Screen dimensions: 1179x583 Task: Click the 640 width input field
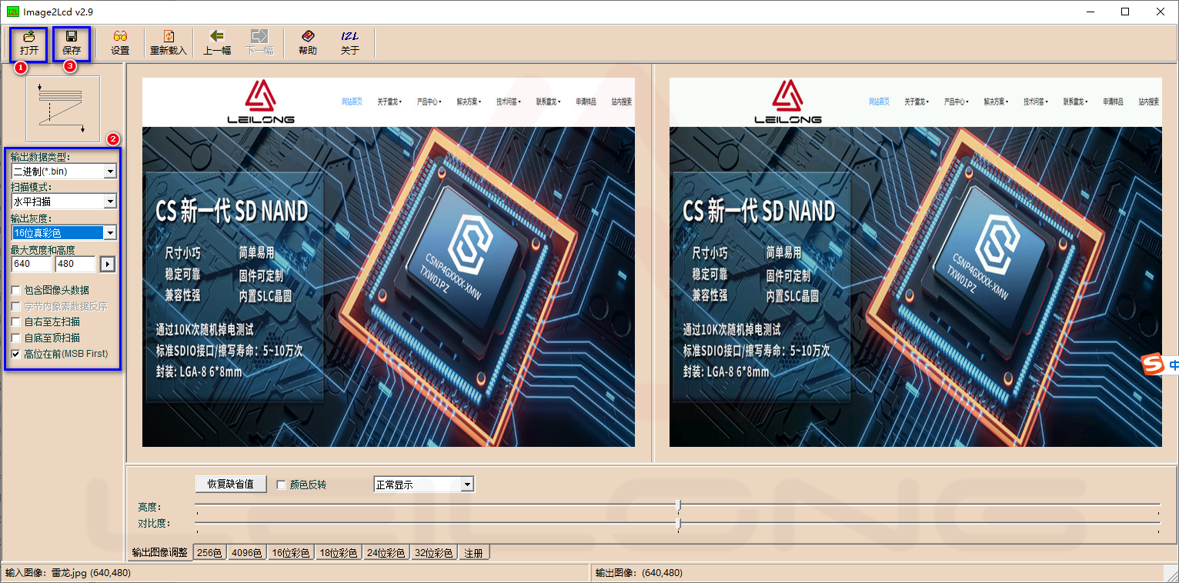tap(29, 264)
